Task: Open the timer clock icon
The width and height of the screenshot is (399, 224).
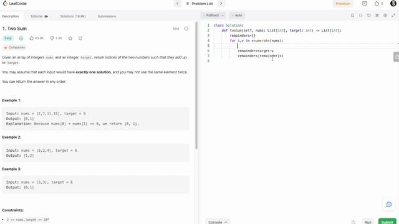Action: 365,4
